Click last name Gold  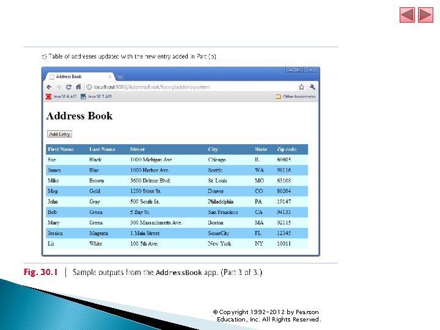(x=95, y=191)
